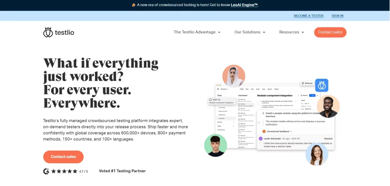The height and width of the screenshot is (186, 390).
Task: Switch to the Runs tab in mockup
Action: coord(252,89)
